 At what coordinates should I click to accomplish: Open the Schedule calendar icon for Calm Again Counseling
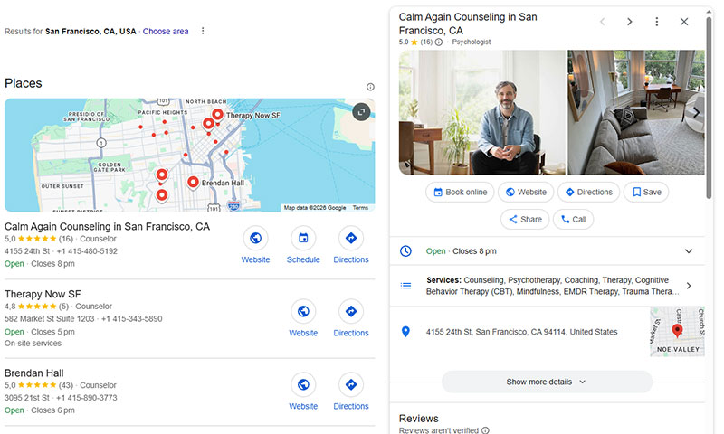point(303,238)
